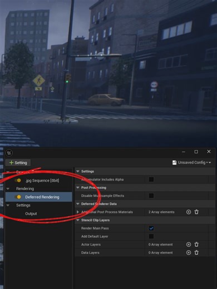This screenshot has height=289, width=217.
Task: Maximize the render settings window
Action: tap(196, 152)
